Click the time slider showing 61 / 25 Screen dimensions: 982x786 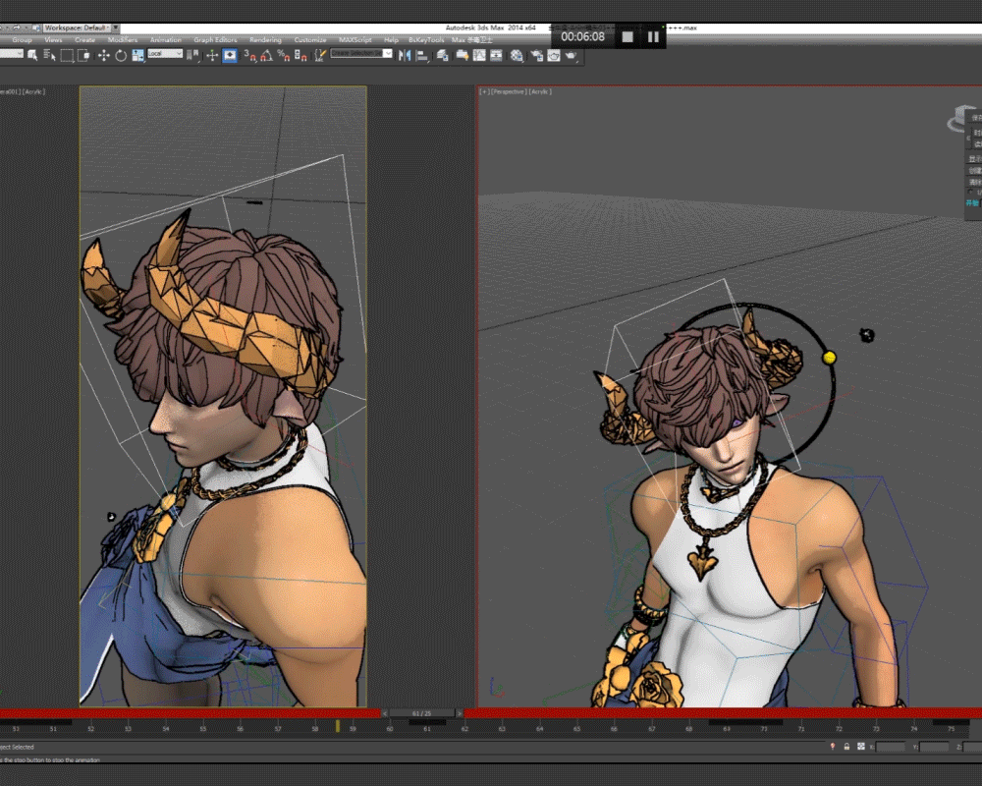point(422,713)
